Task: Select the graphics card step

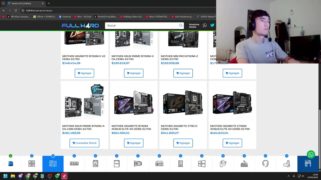Action: [138, 164]
